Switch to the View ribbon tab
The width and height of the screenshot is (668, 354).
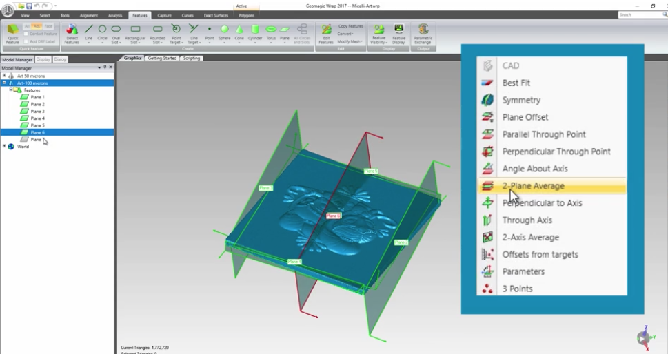click(x=25, y=15)
